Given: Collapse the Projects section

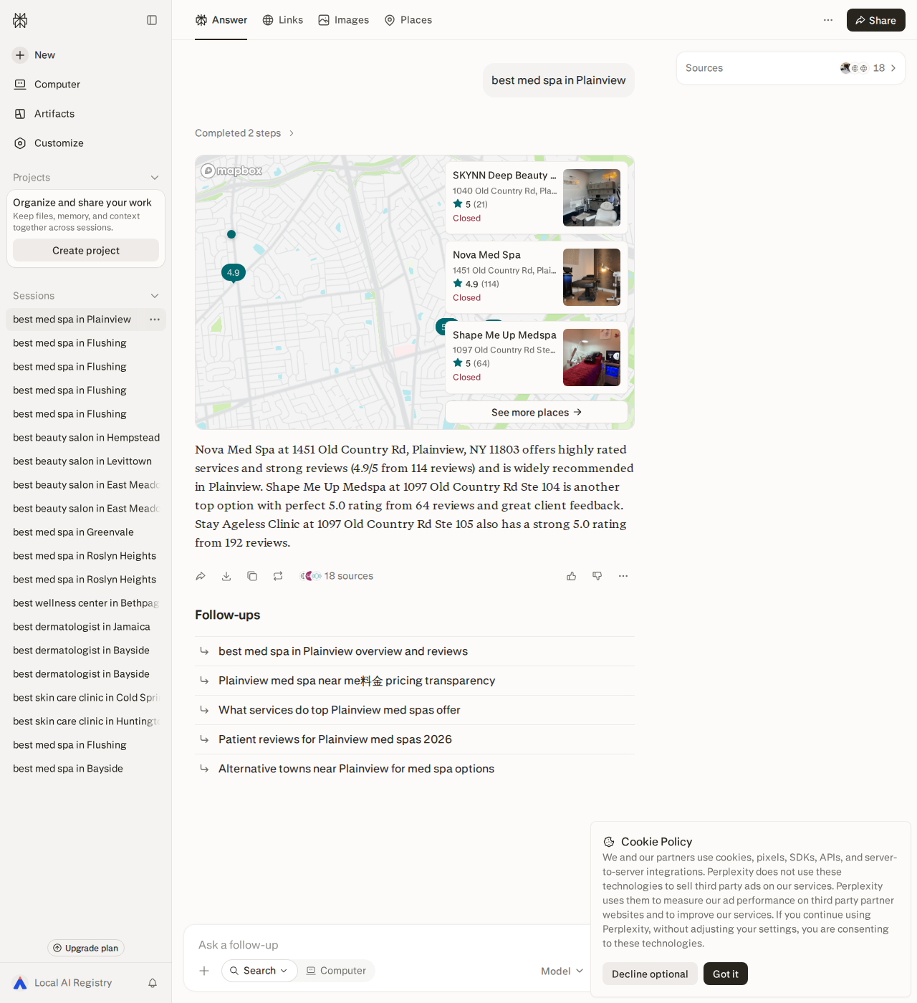Looking at the screenshot, I should pos(155,178).
